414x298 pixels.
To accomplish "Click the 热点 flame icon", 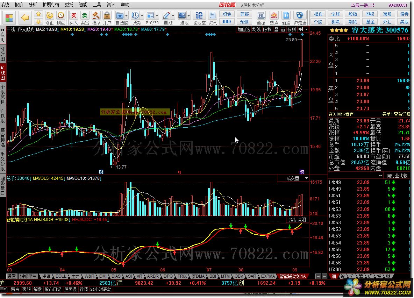I will pos(274,15).
